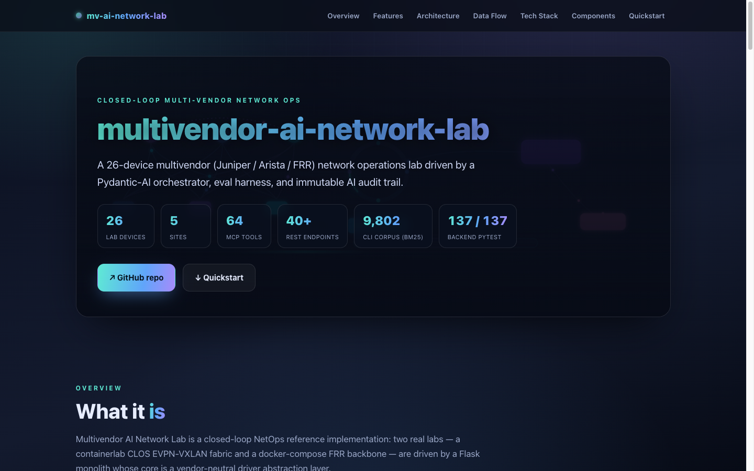The height and width of the screenshot is (471, 754).
Task: Click the multivendor-ai-network-lab heading
Action: [x=293, y=129]
